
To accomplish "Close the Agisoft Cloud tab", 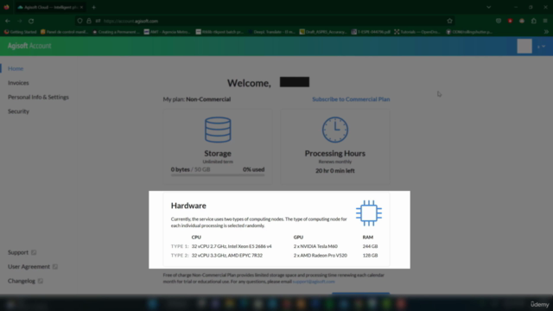I will coord(81,7).
